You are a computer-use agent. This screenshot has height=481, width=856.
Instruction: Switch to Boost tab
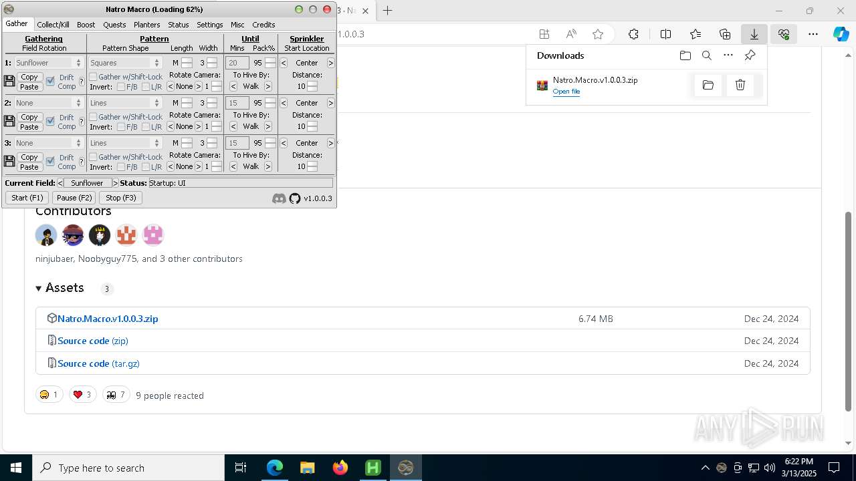pyautogui.click(x=86, y=25)
